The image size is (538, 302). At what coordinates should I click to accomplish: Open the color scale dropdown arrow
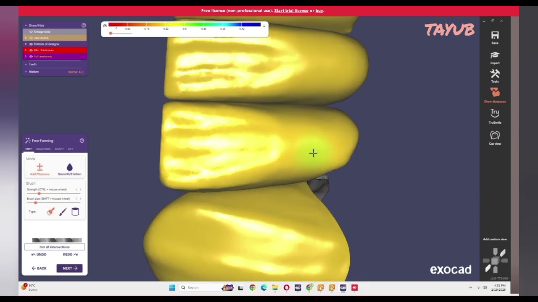264,26
